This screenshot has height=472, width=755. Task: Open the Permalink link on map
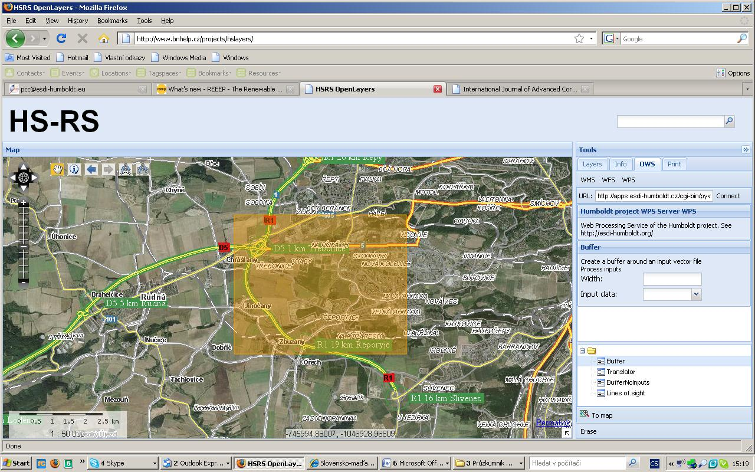tap(553, 422)
